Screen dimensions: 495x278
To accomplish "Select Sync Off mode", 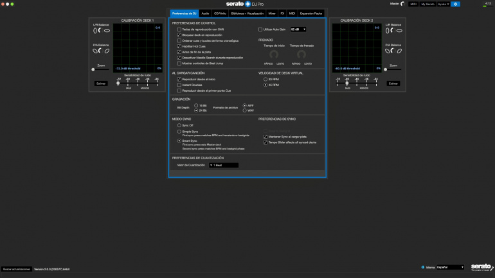I will coord(179,125).
